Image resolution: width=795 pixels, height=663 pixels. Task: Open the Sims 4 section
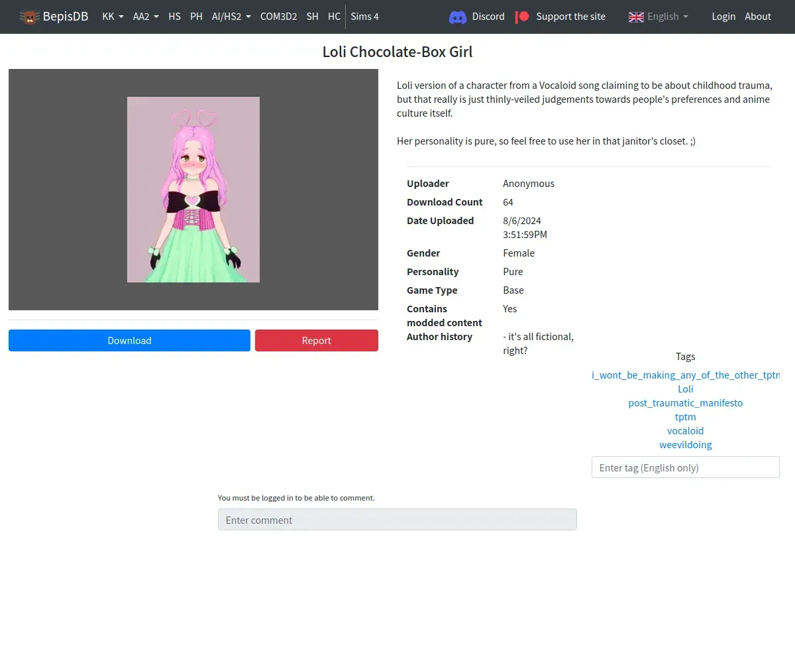[x=364, y=17]
